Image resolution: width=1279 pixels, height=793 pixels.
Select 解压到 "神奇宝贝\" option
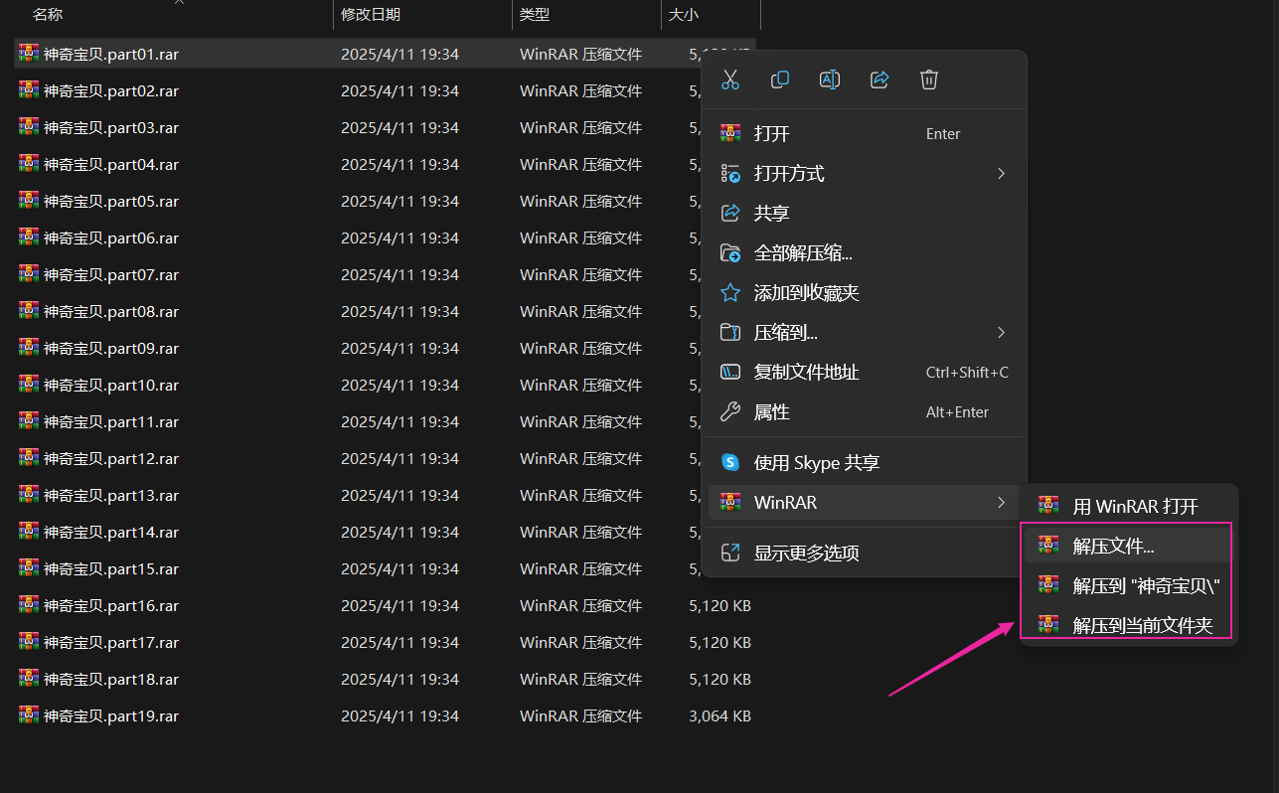coord(1145,585)
